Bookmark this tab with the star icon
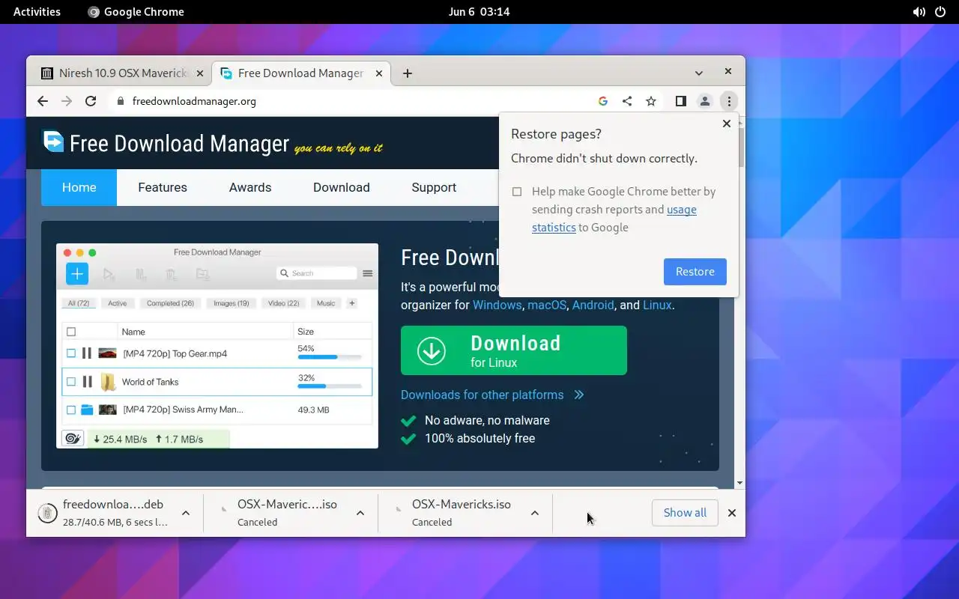 point(651,101)
